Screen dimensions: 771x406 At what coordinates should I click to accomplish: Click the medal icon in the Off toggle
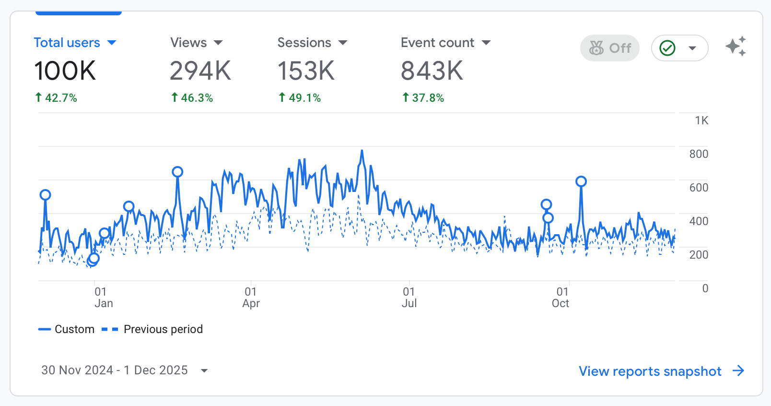[x=596, y=48]
